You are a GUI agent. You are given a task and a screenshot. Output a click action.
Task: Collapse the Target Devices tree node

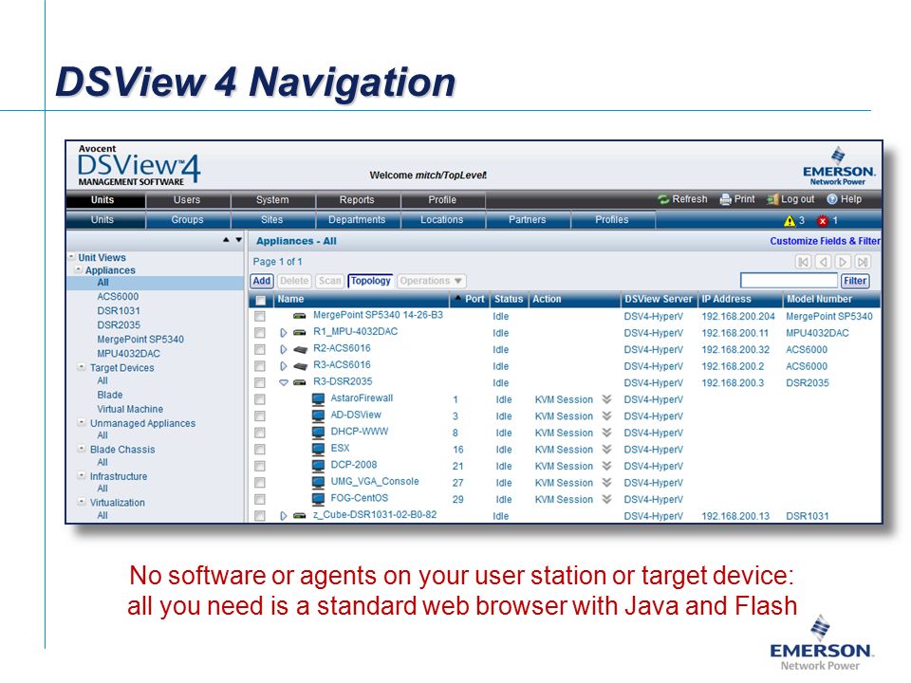tap(82, 367)
